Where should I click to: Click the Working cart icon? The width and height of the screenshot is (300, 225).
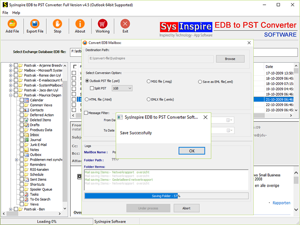point(102,26)
